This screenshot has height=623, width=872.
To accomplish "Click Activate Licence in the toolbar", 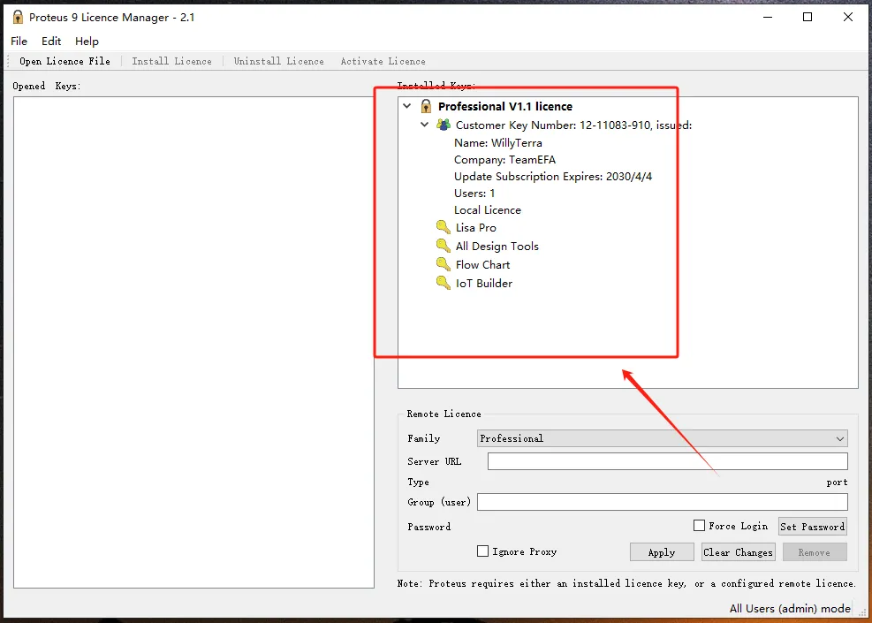I will (x=383, y=61).
